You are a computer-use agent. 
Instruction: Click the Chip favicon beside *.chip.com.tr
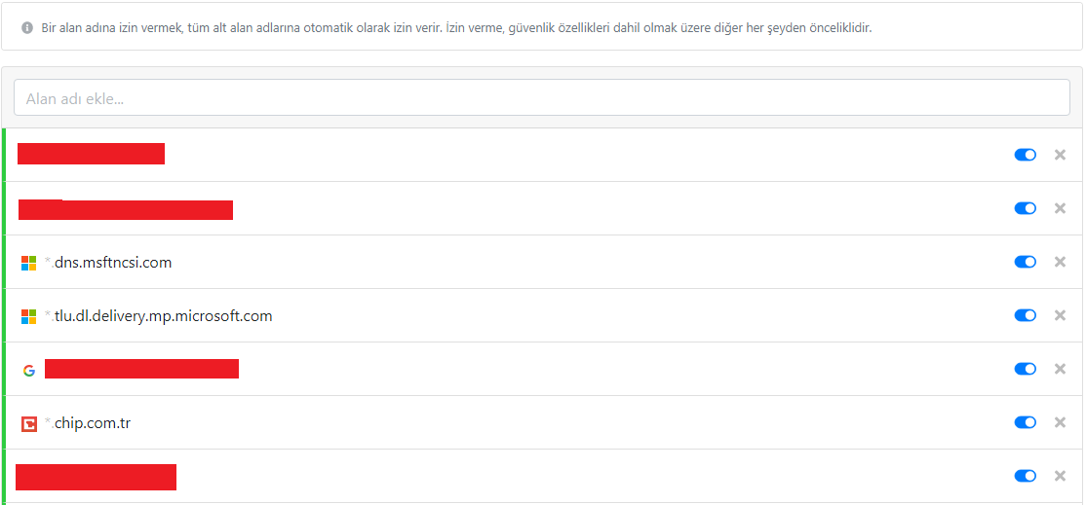[29, 423]
